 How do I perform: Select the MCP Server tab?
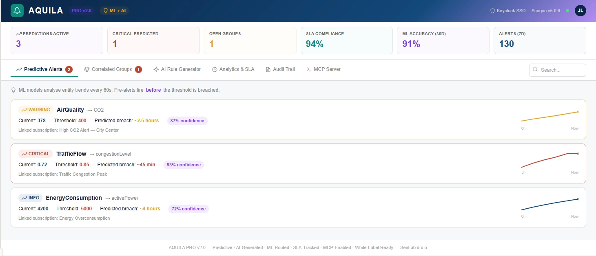click(323, 69)
